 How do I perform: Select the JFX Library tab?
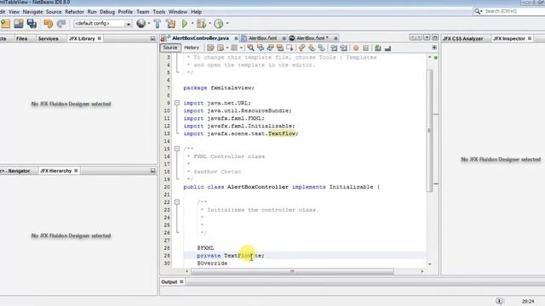click(82, 38)
